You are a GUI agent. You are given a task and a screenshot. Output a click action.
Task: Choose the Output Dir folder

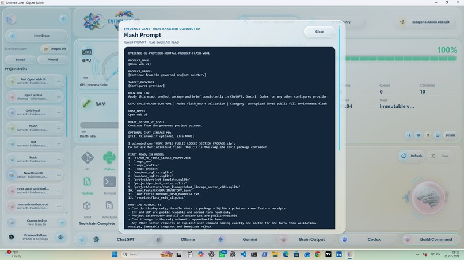(55, 49)
